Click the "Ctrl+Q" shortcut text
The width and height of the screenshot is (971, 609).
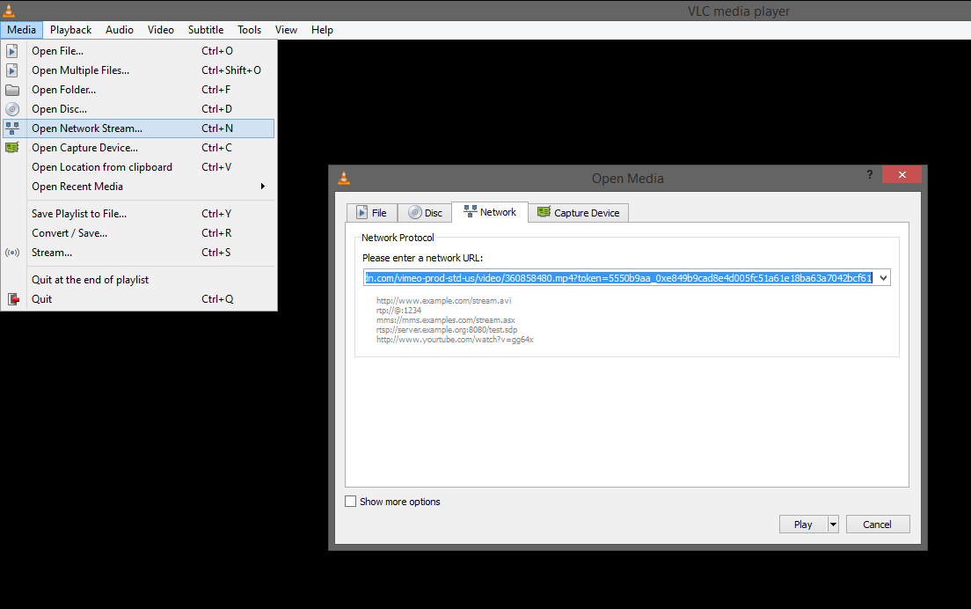(x=217, y=299)
